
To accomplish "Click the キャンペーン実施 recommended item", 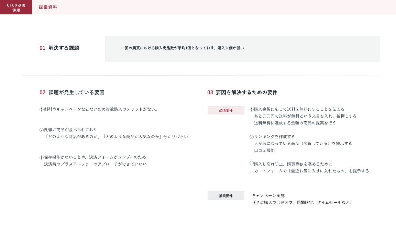I will pos(268,196).
